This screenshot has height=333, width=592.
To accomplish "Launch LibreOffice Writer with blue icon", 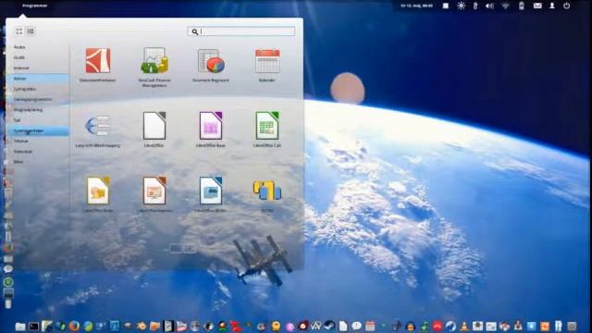I will click(211, 194).
